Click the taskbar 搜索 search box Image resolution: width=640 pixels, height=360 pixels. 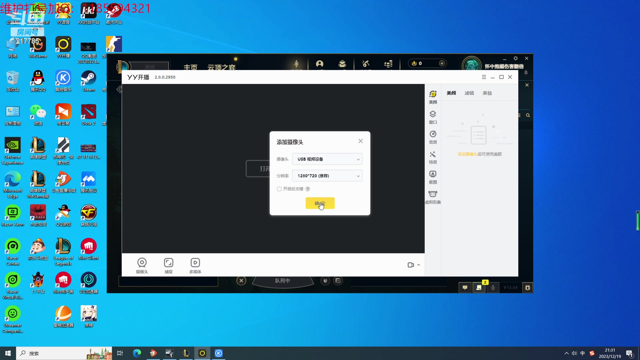pos(64,353)
